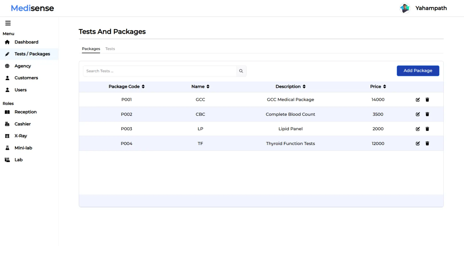
Task: Edit the P001 GCC package
Action: tap(418, 100)
